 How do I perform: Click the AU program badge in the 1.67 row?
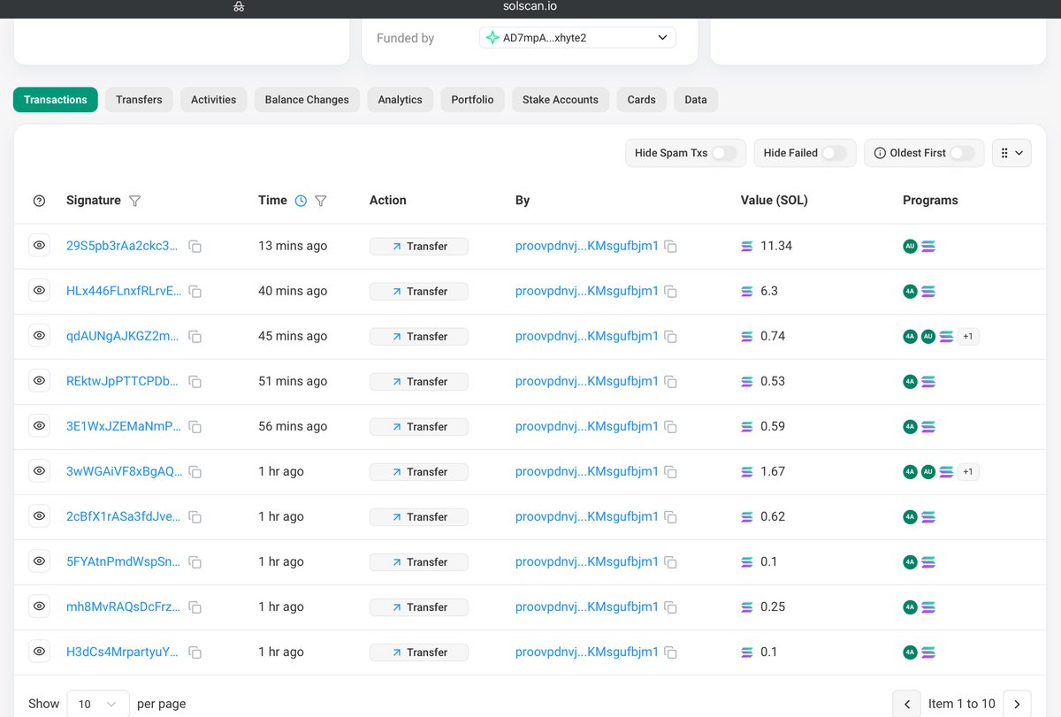click(927, 471)
